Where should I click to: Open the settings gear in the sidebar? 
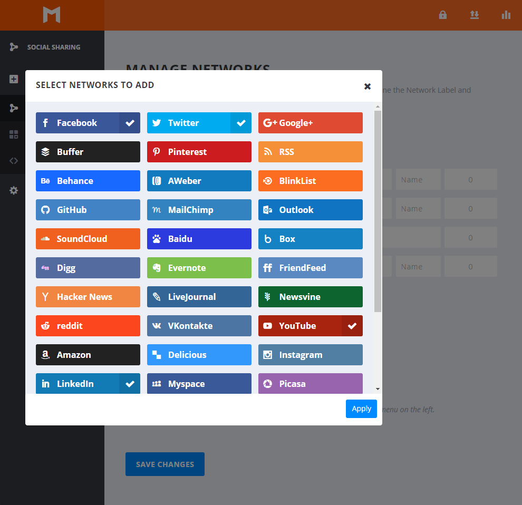(x=14, y=190)
